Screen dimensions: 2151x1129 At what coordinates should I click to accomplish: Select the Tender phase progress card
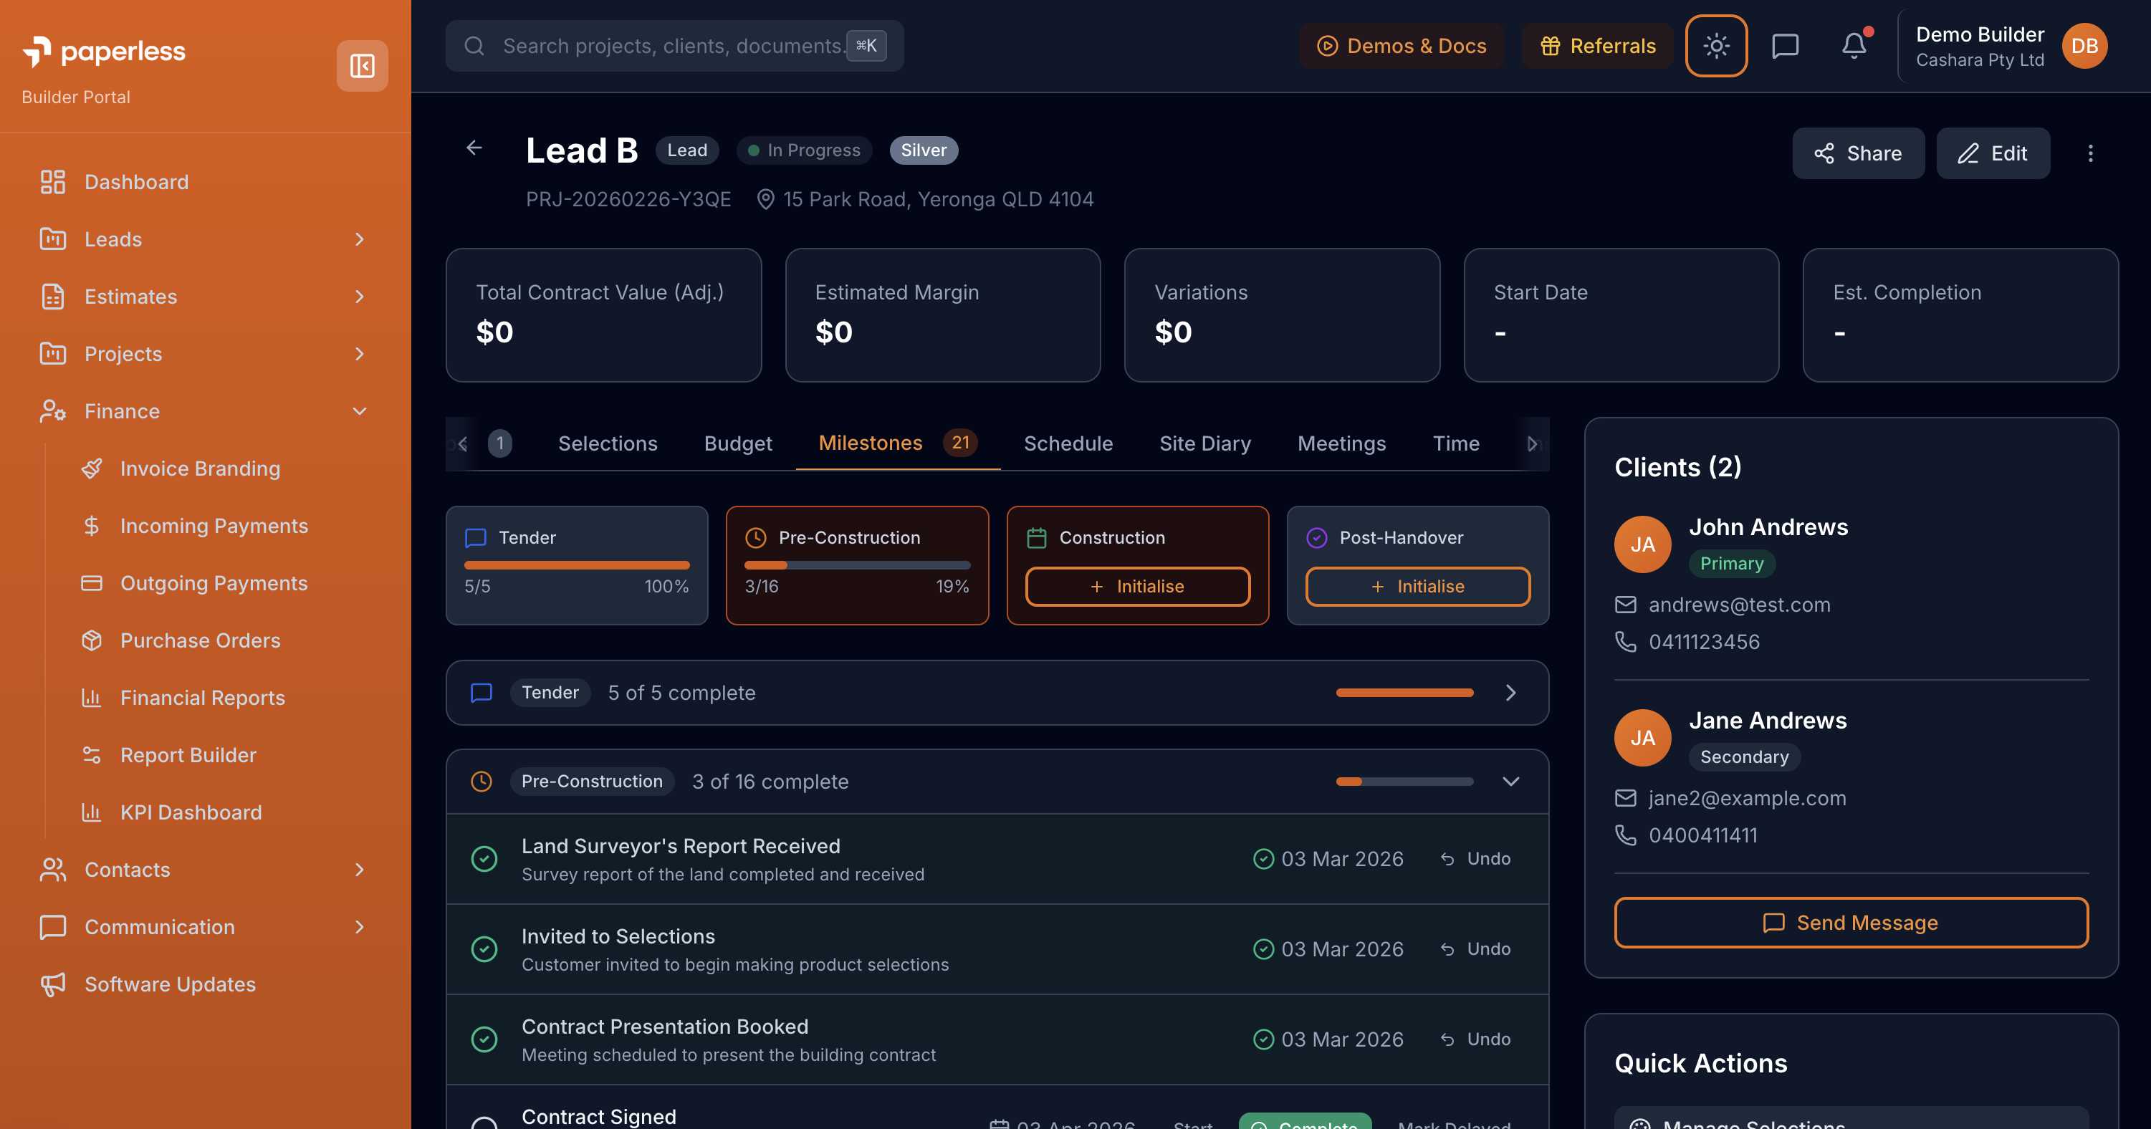coord(576,565)
